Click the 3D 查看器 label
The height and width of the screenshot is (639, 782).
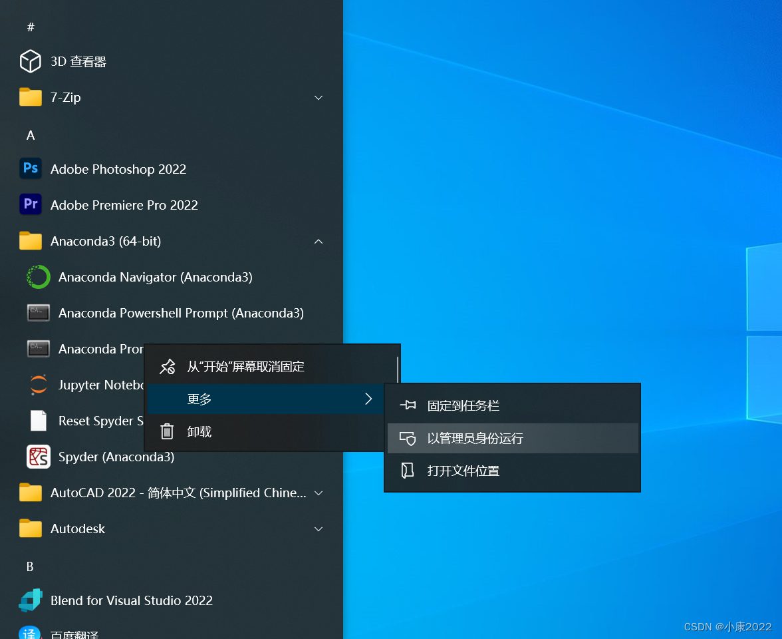(78, 61)
